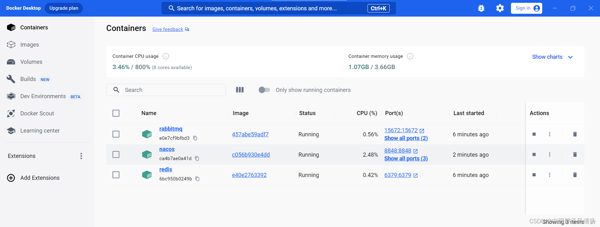Screen dimensions: 600x227
Task: Sort by Status column header
Action: pos(307,113)
